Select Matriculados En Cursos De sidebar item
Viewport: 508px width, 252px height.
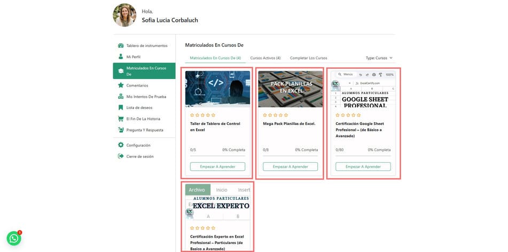144,71
